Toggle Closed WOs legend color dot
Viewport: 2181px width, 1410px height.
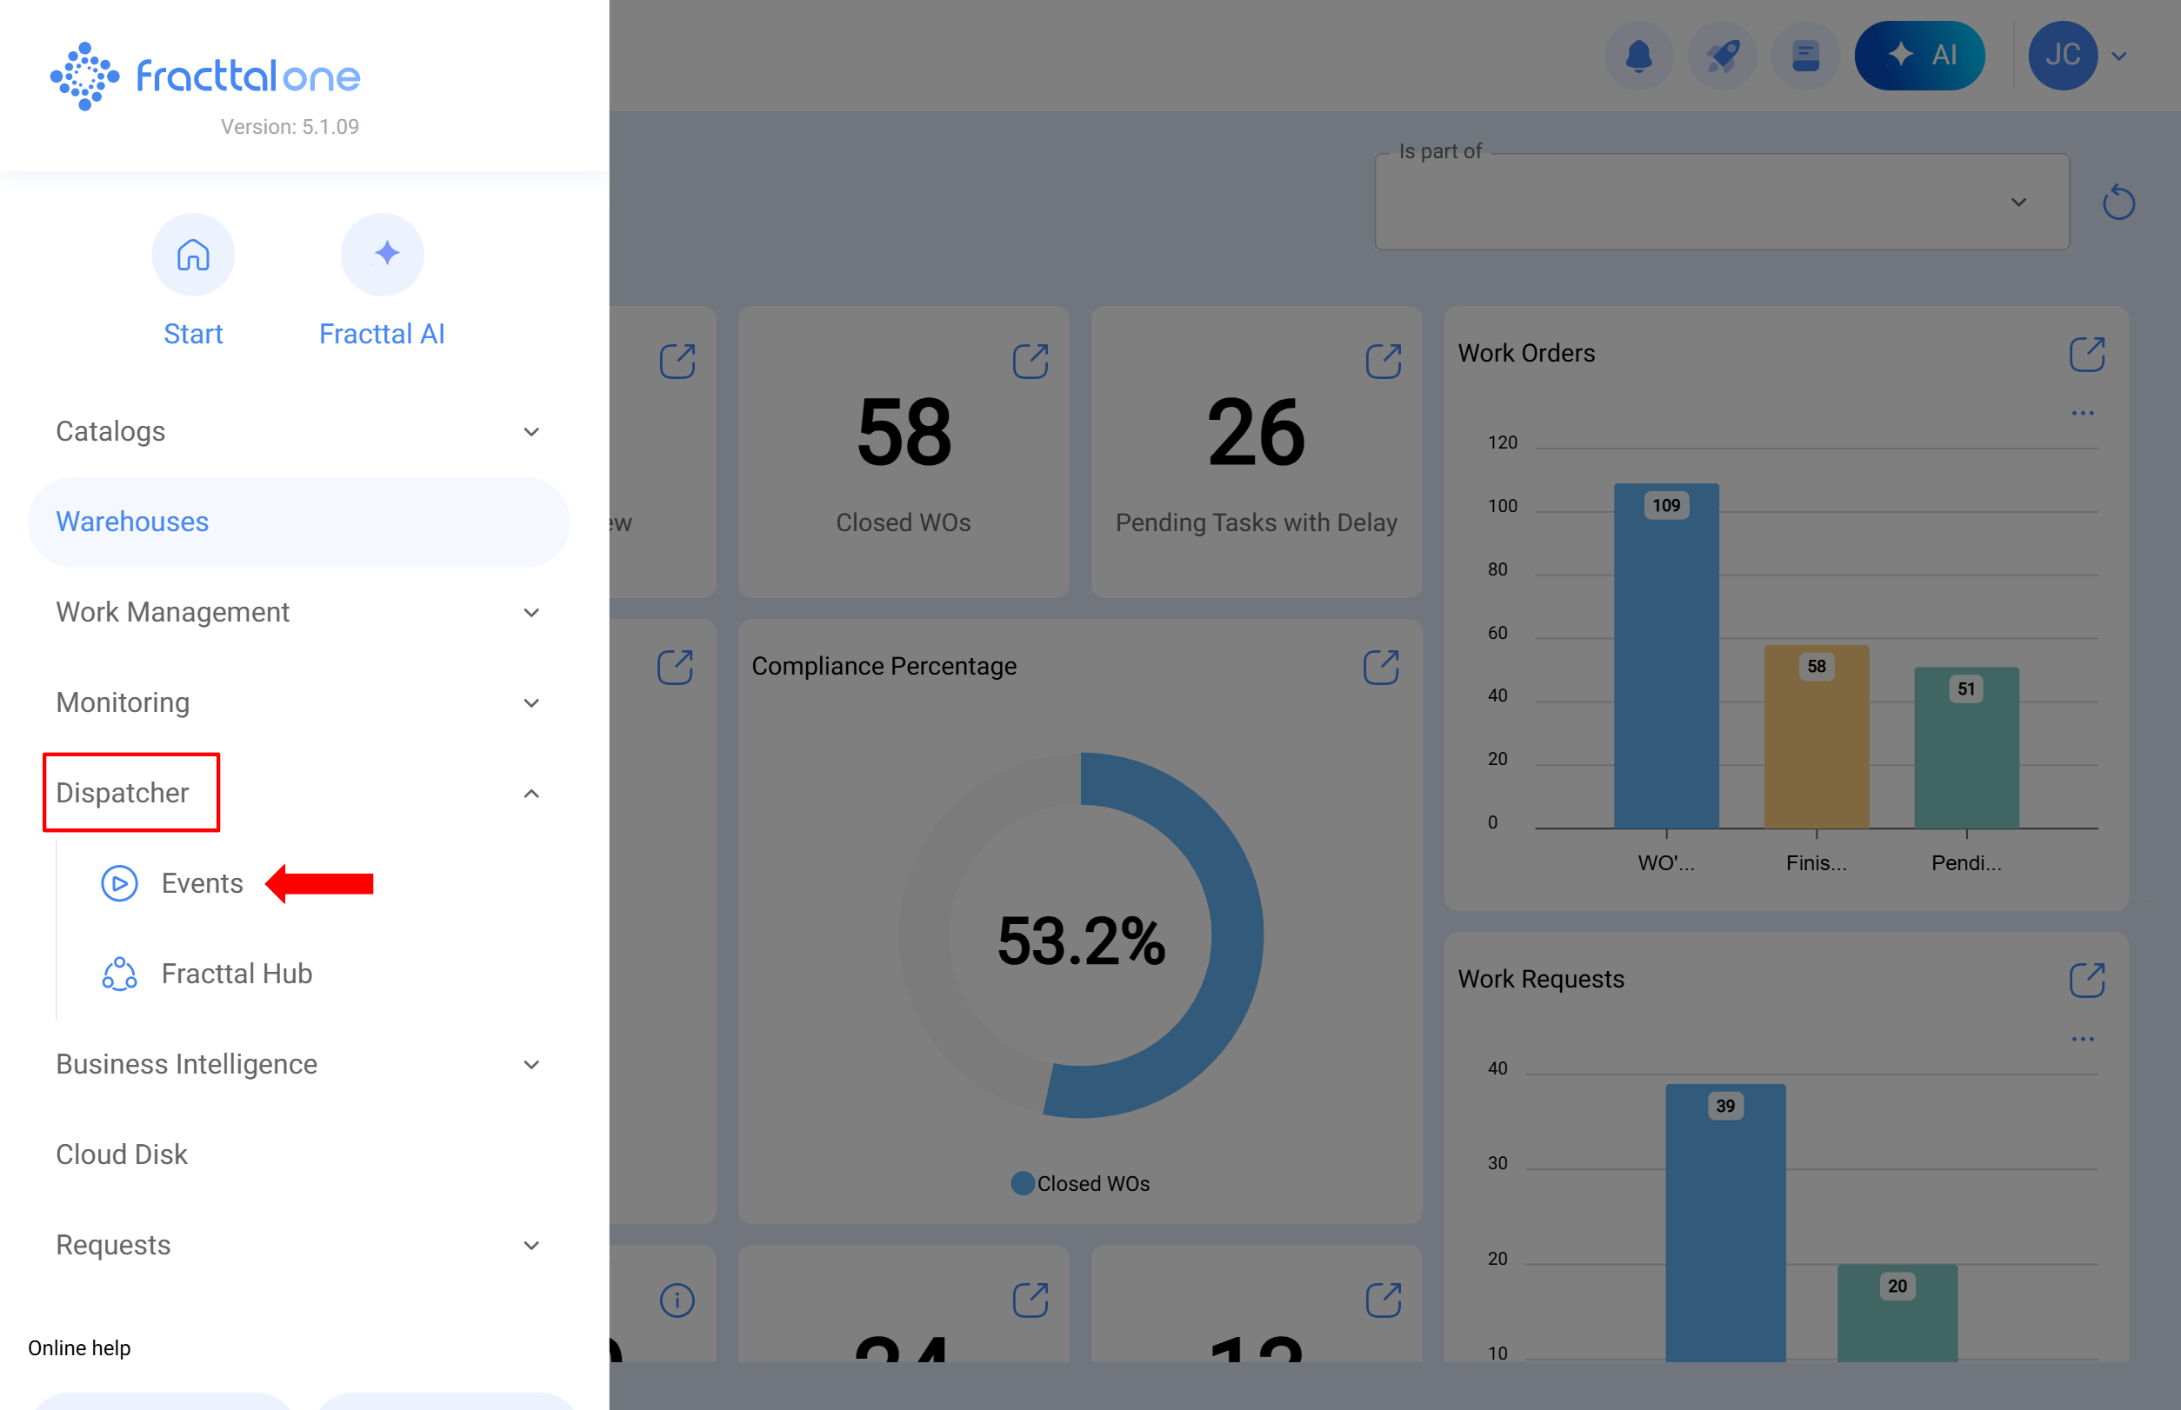pyautogui.click(x=1023, y=1184)
